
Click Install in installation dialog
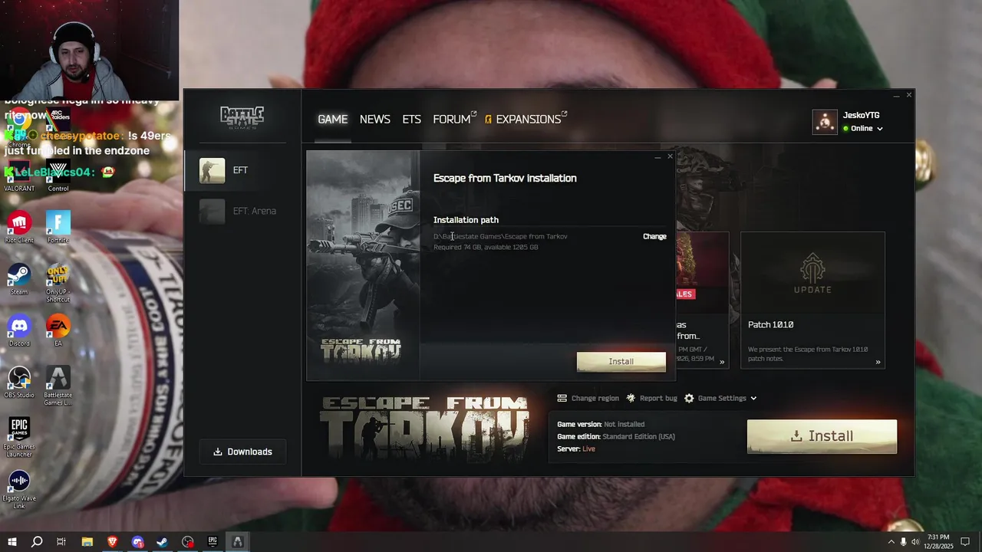tap(621, 362)
